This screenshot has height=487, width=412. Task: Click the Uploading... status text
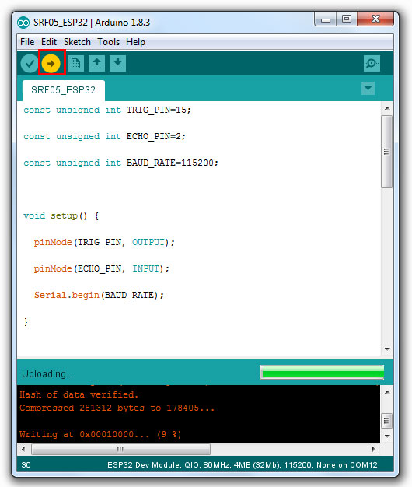tap(47, 374)
